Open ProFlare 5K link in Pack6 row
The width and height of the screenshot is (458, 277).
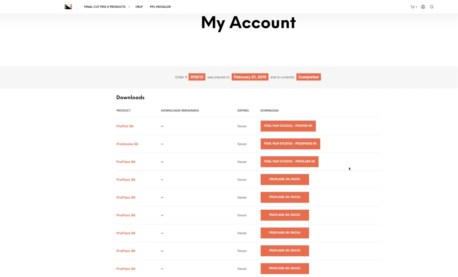pos(126,268)
